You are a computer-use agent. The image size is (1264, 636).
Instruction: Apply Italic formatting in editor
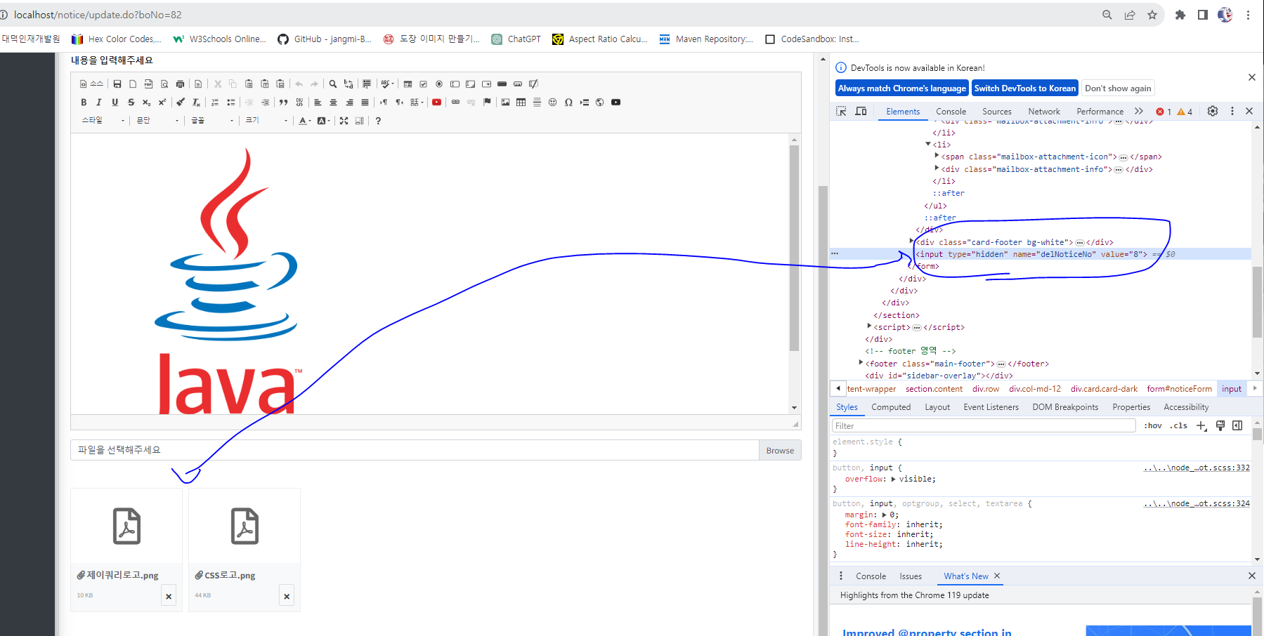pos(99,102)
